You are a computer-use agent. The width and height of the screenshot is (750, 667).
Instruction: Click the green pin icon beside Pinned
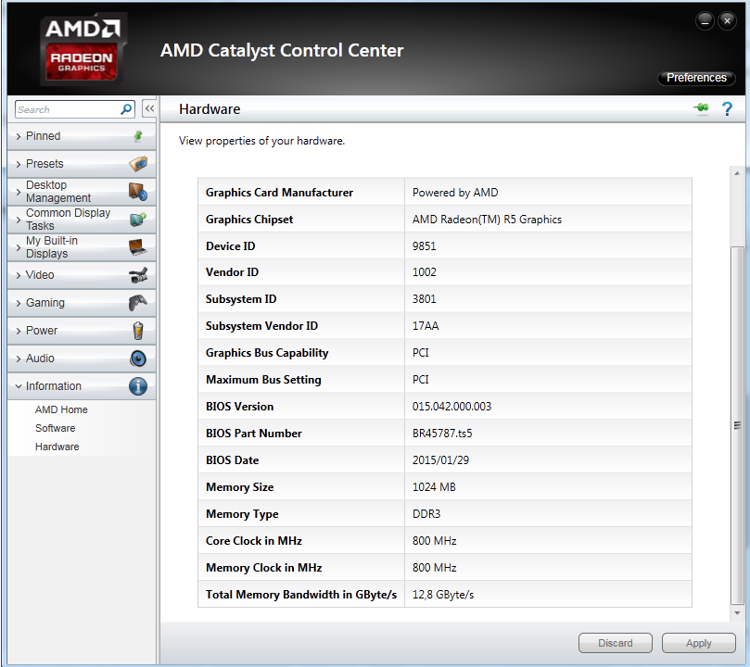[138, 136]
